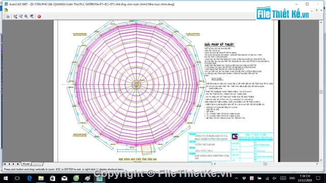Click the Dropbox tray icon
Image resolution: width=326 pixels, height=183 pixels.
(244, 178)
